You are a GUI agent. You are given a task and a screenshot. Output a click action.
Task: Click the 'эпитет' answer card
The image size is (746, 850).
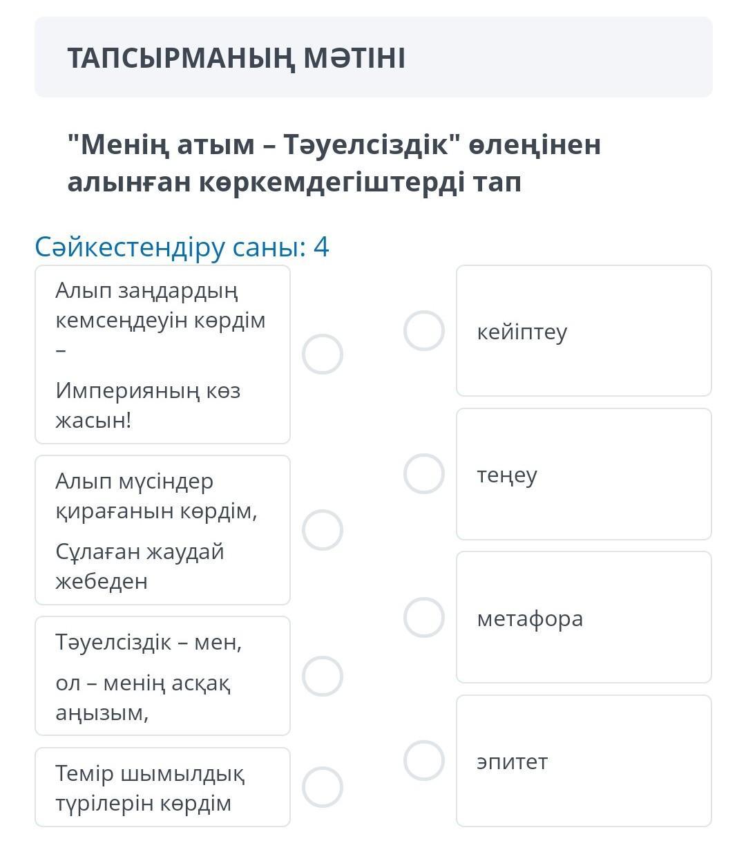click(x=584, y=761)
